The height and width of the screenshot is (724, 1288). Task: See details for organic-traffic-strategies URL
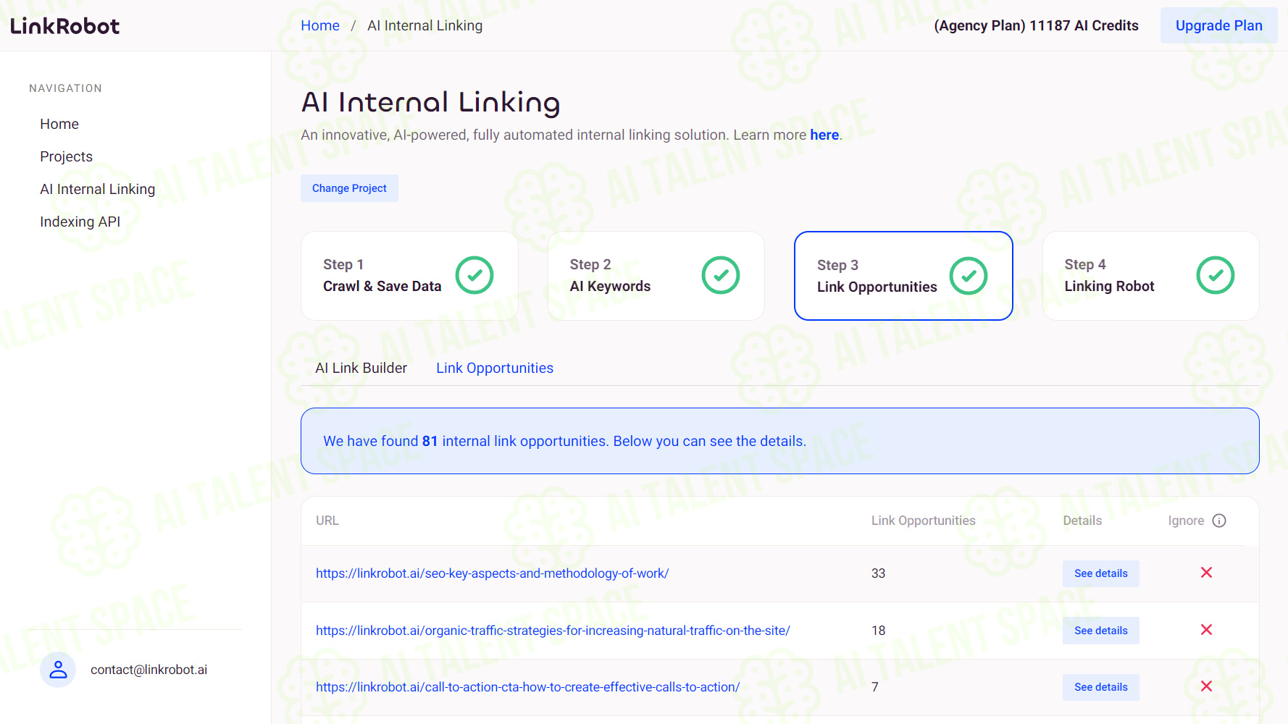point(1100,631)
